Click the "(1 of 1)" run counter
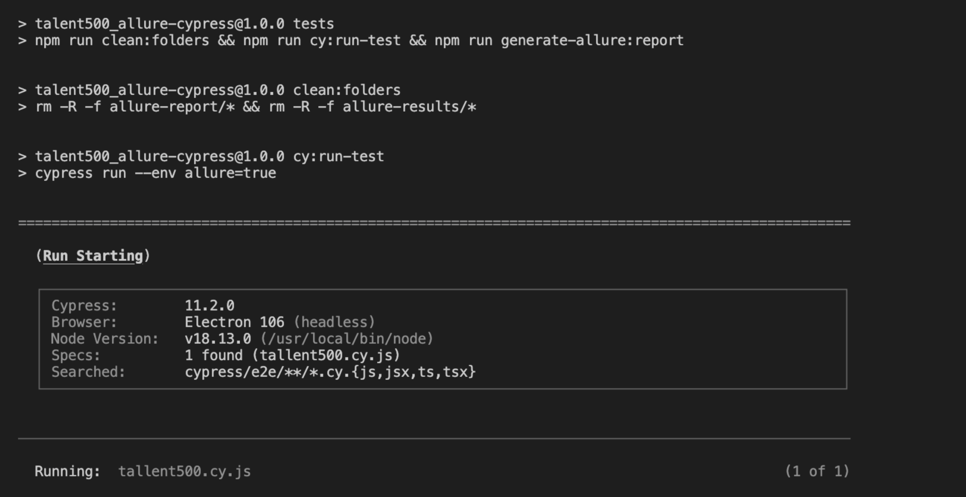Screen dimensions: 966x497 point(817,471)
